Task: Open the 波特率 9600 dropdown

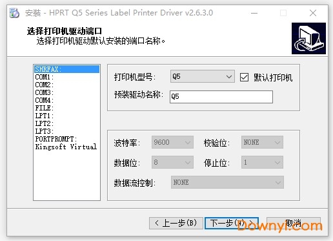Action: pyautogui.click(x=172, y=142)
